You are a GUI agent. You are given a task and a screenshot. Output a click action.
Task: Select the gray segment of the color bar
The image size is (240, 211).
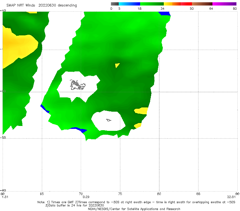click(x=115, y=4)
